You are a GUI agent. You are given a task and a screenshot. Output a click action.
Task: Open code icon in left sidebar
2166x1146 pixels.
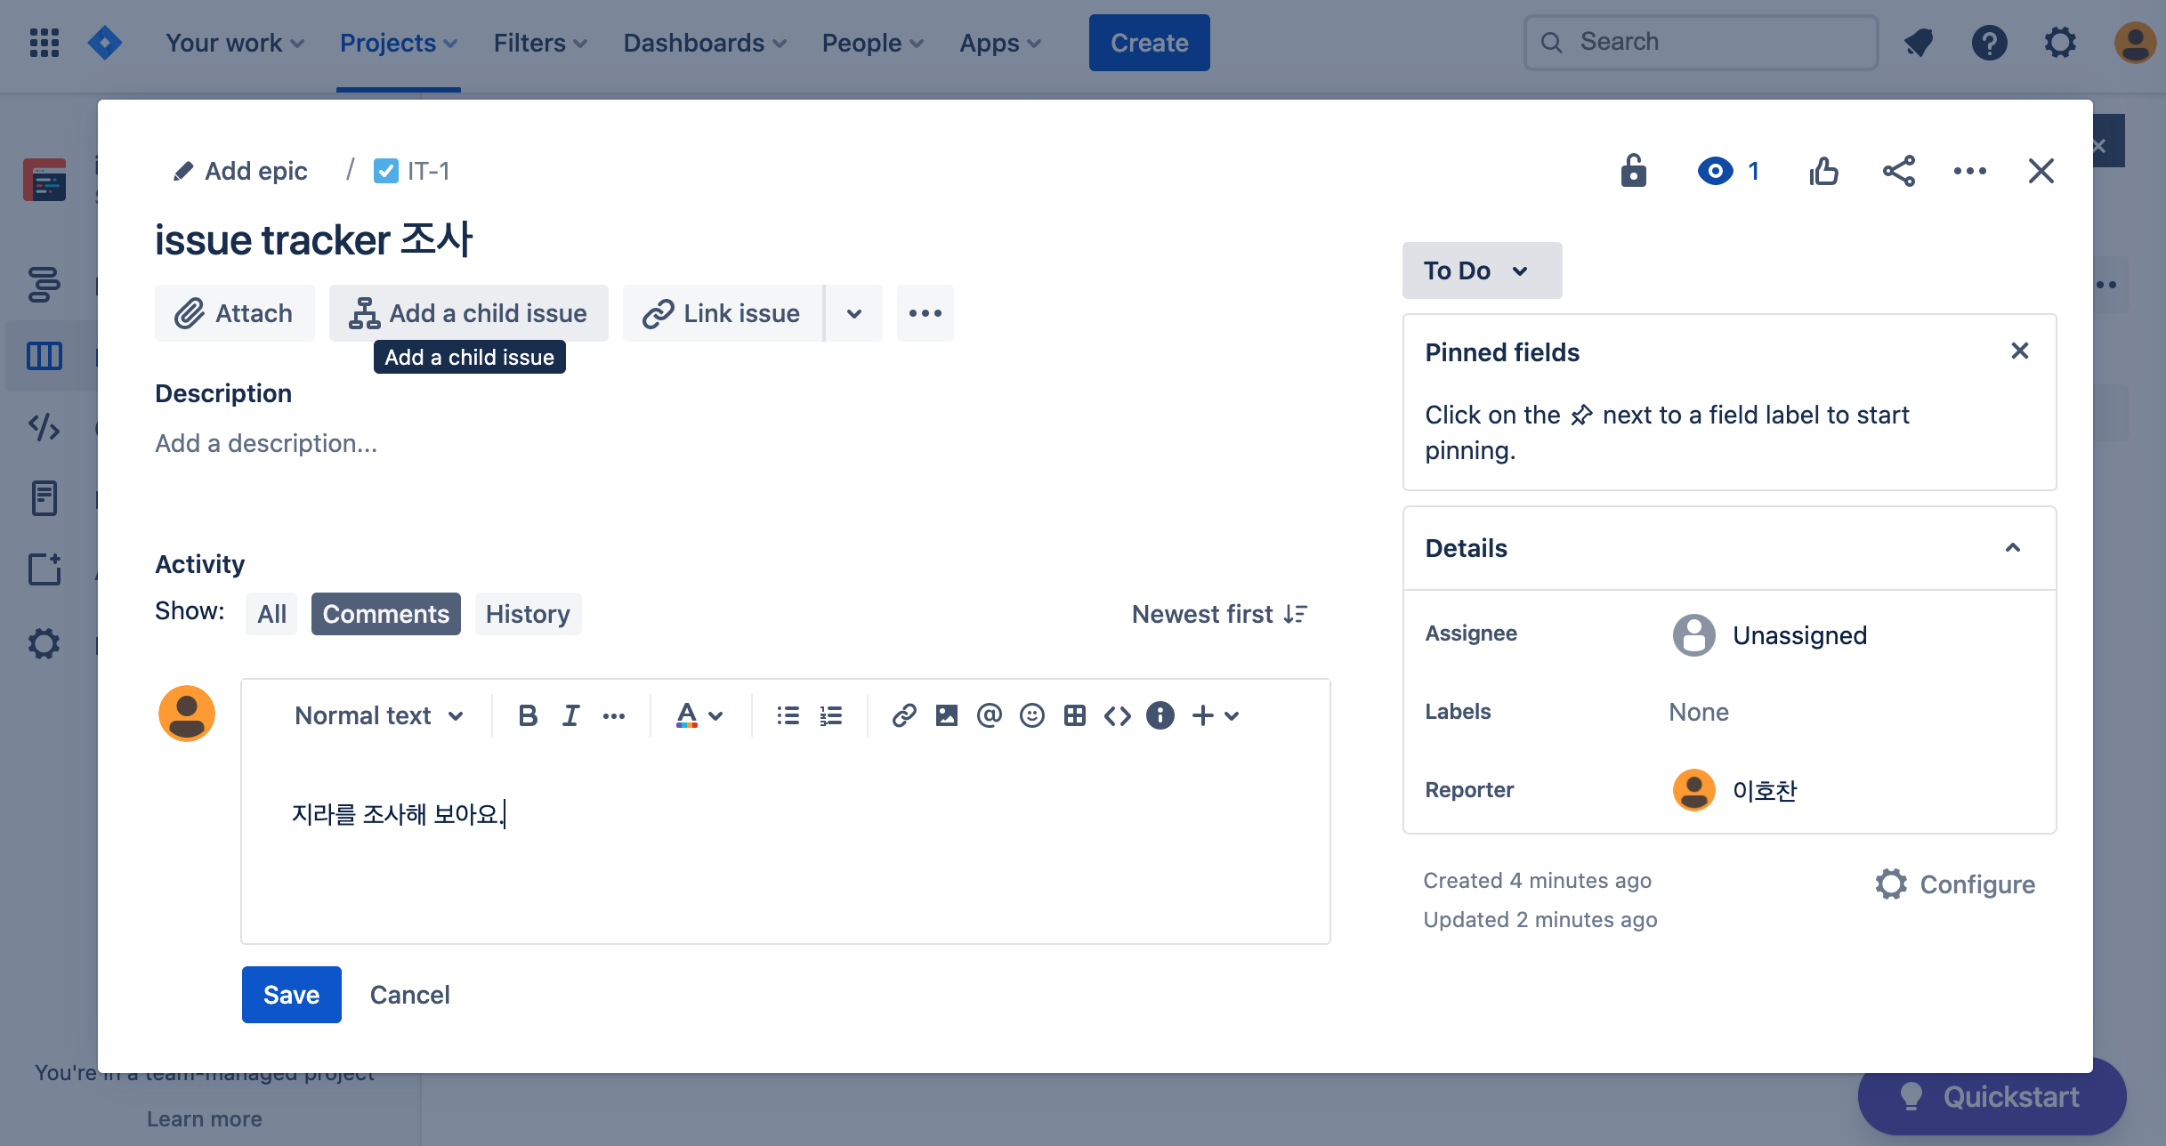(44, 427)
